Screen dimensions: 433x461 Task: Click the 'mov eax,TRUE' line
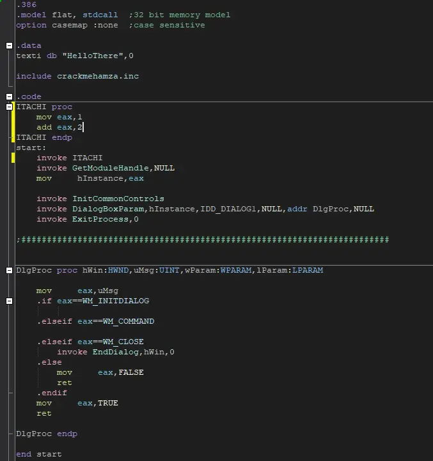(x=77, y=403)
